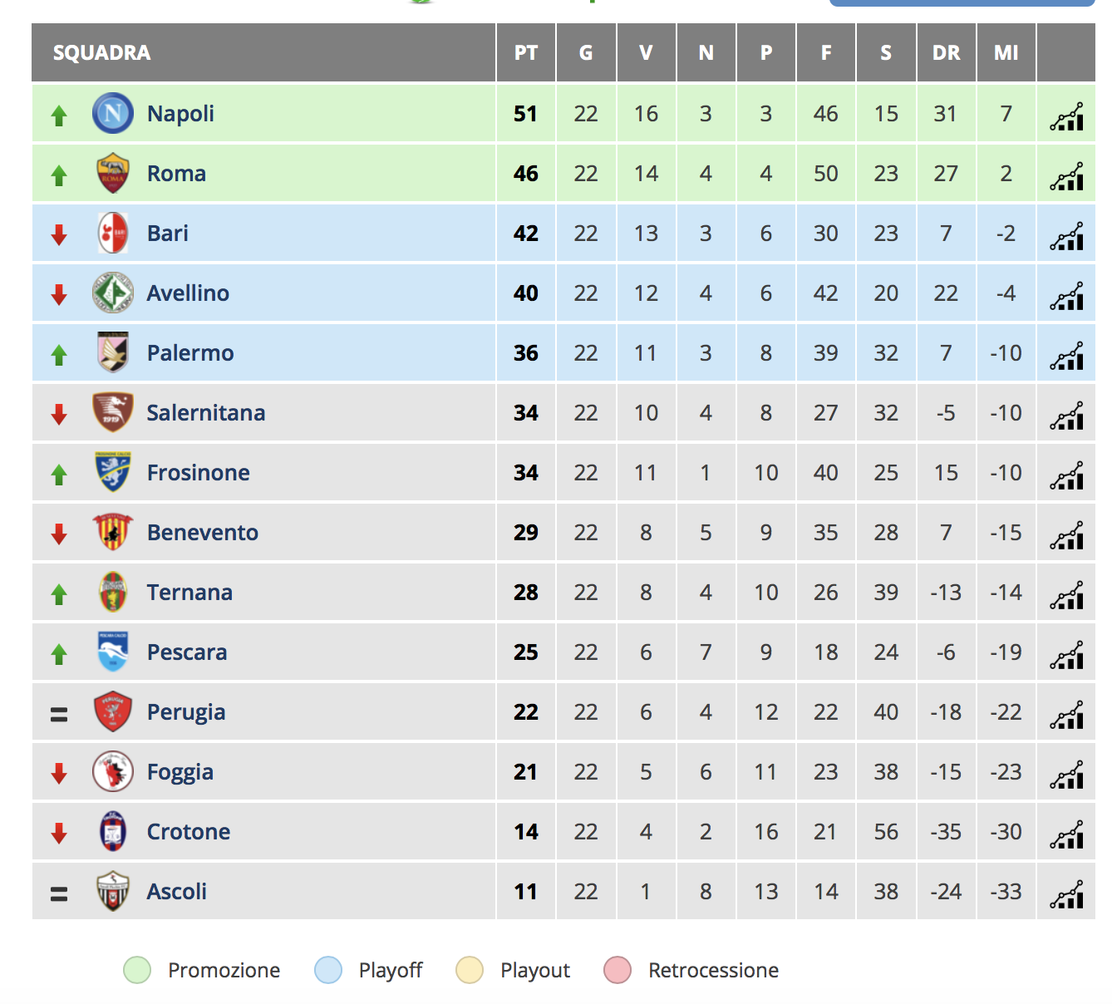
Task: Go to the Pescara team page
Action: [x=187, y=652]
